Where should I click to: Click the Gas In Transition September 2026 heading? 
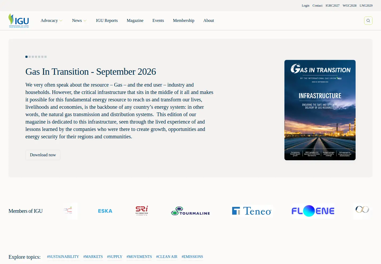click(91, 72)
